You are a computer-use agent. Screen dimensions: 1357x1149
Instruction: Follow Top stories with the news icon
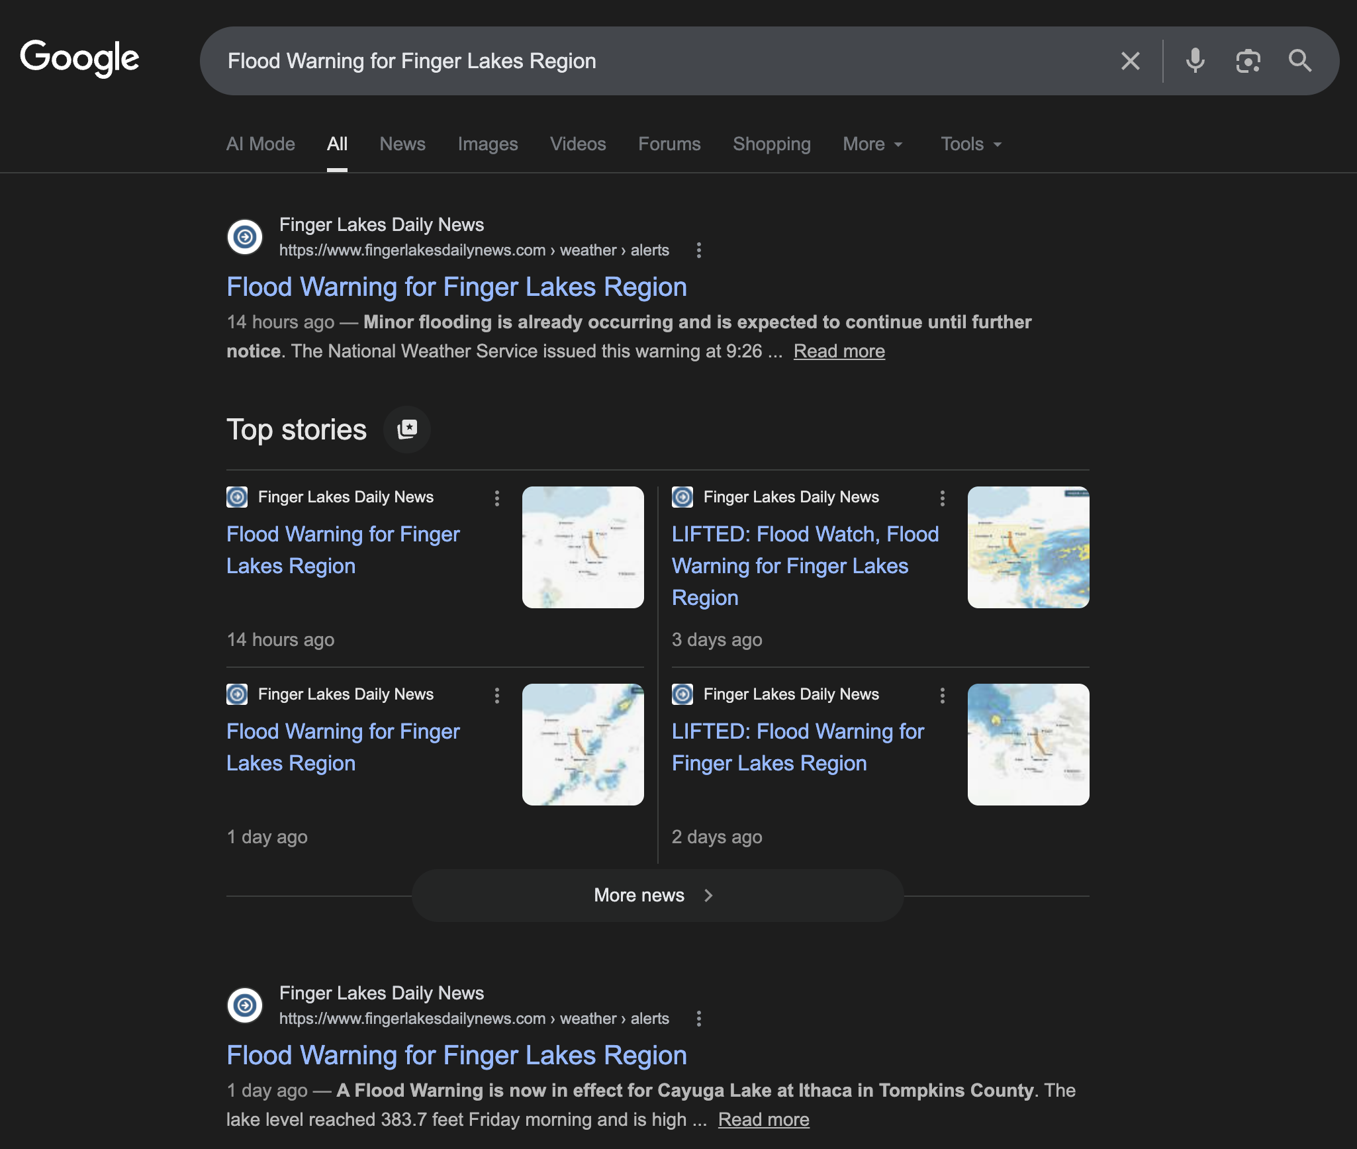[x=407, y=429]
